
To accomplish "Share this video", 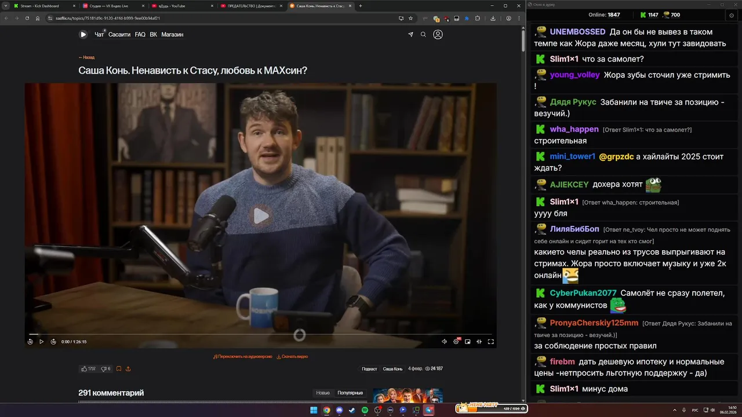I will [x=128, y=369].
